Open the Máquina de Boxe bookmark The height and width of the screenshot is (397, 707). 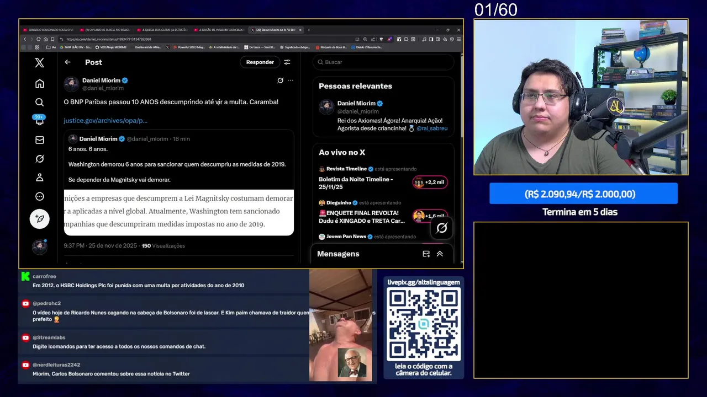pos(331,47)
